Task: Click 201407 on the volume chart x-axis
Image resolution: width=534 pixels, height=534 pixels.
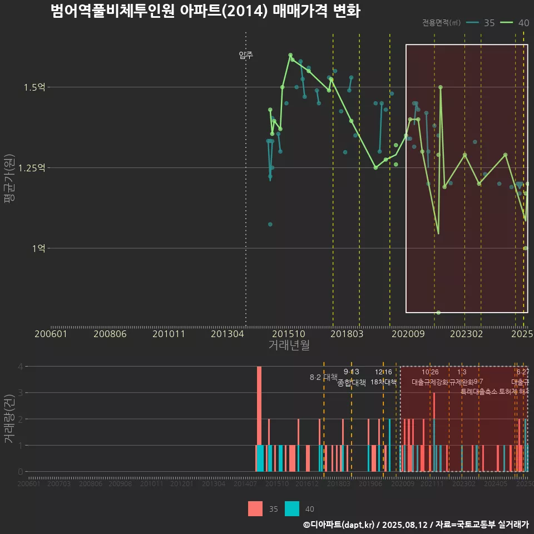Action: 245,483
